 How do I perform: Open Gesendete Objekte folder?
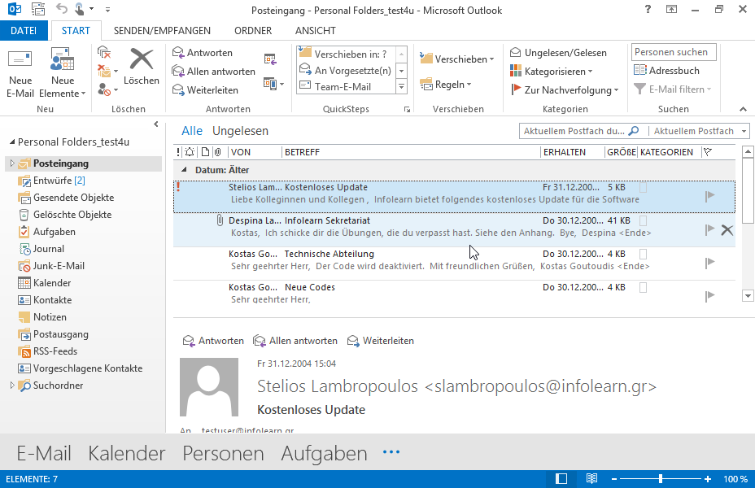point(66,198)
